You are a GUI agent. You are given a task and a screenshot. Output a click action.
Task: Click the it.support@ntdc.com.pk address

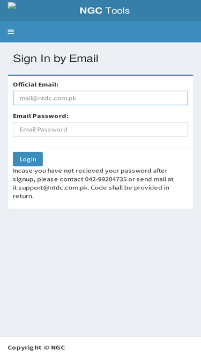click(51, 188)
